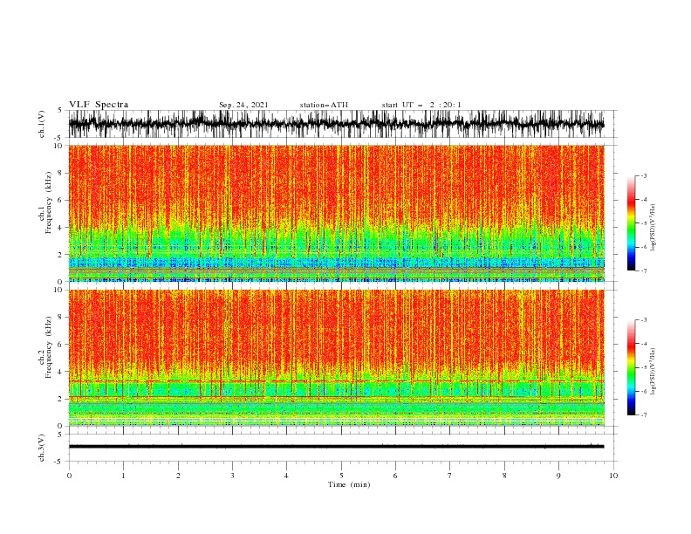Click the ch.1 spectrogram "4" kHz tick label

[61, 228]
